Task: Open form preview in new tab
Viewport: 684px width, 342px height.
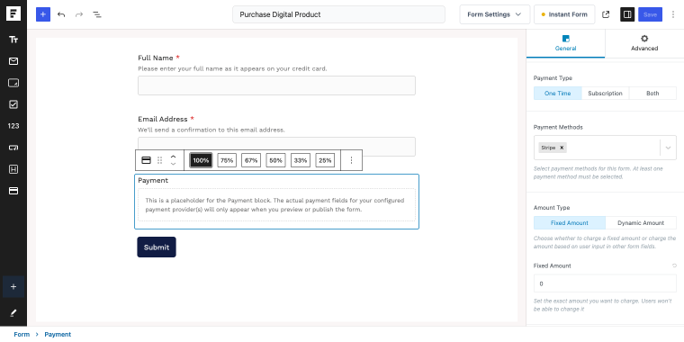Action: (606, 14)
